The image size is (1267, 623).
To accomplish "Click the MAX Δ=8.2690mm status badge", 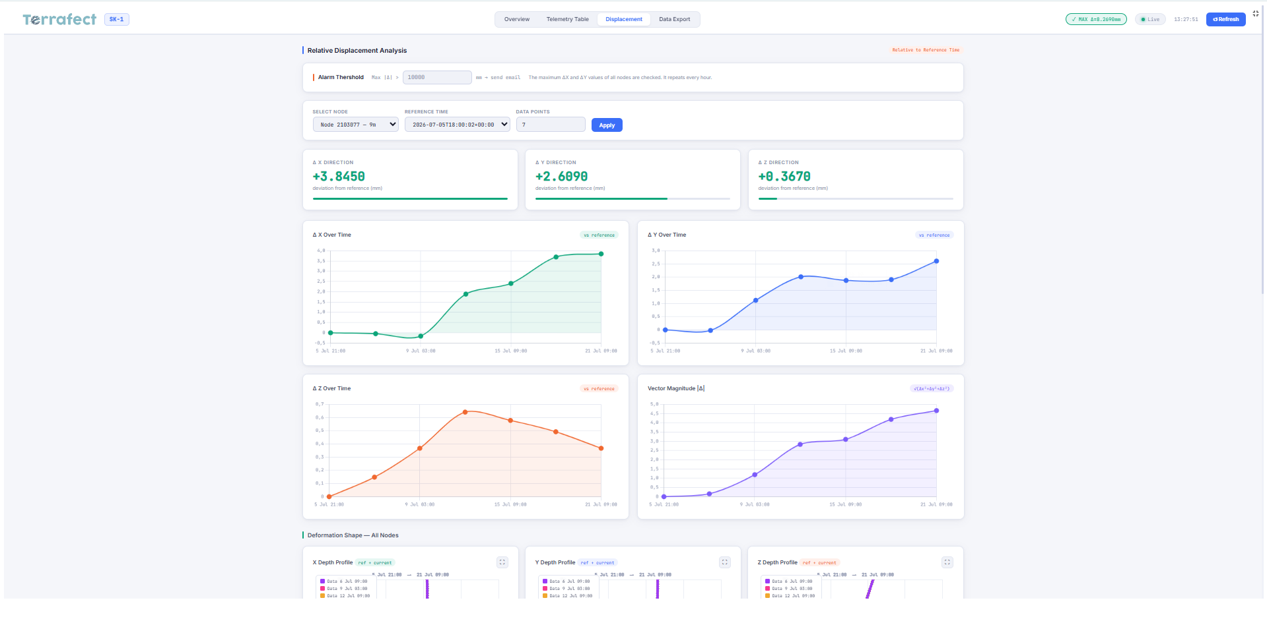I will 1096,19.
